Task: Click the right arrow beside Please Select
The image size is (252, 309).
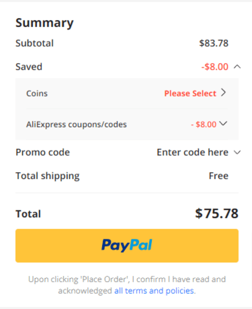Action: (x=223, y=92)
